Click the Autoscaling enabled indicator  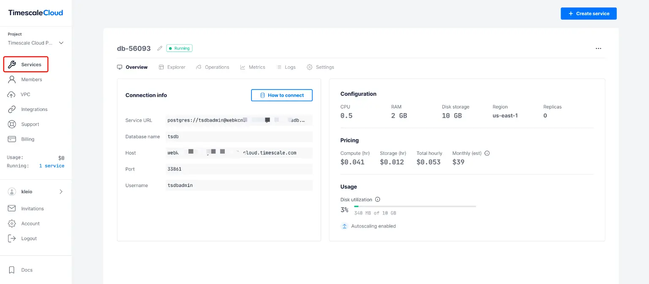[368, 226]
